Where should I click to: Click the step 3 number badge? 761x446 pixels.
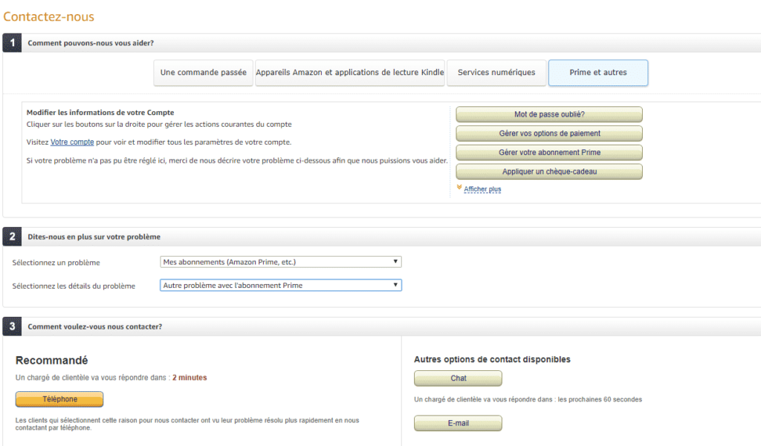[12, 327]
